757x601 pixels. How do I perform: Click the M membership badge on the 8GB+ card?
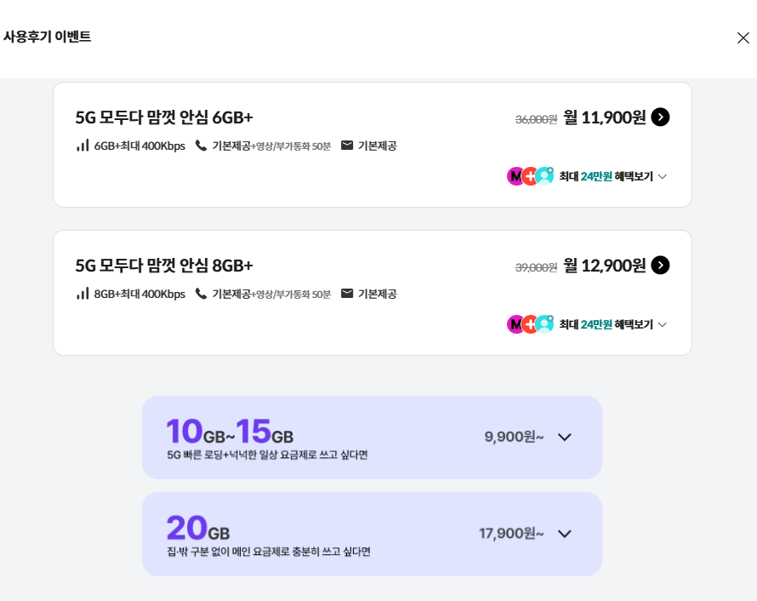(x=515, y=324)
